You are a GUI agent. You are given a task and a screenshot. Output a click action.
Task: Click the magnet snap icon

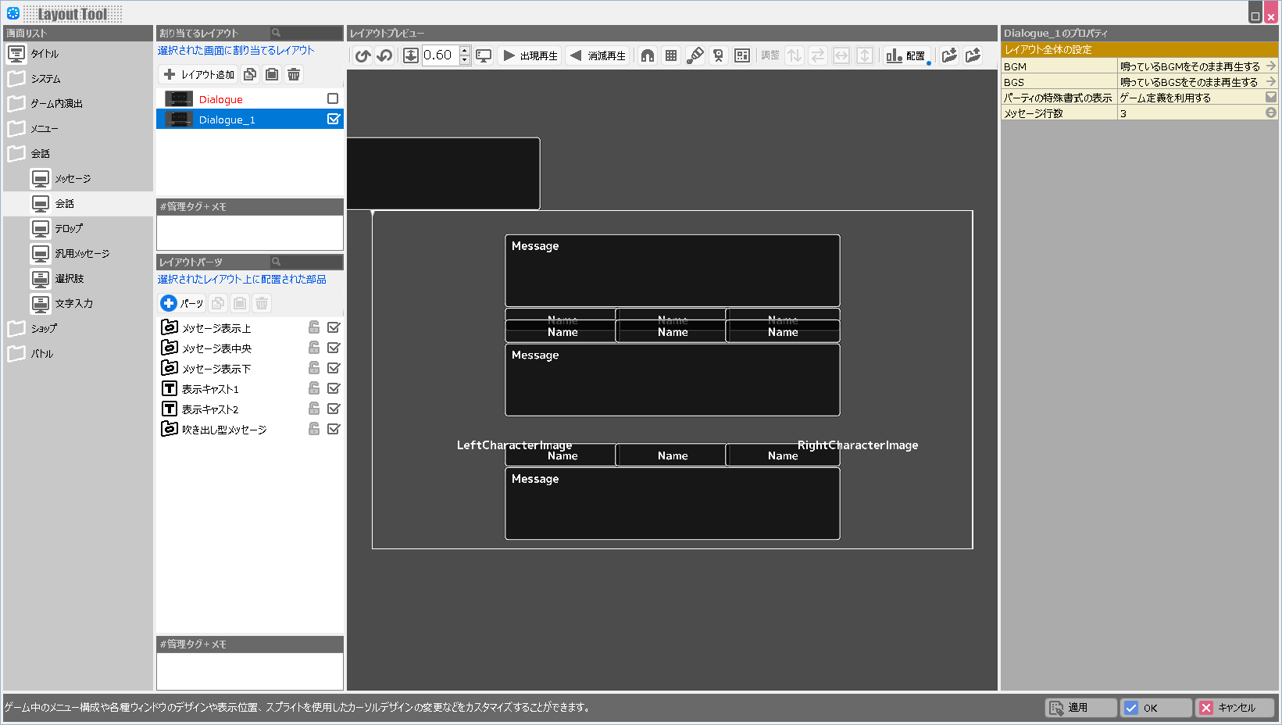tap(648, 55)
